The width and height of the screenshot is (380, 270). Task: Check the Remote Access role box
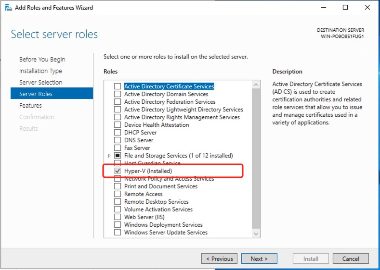[x=118, y=194]
